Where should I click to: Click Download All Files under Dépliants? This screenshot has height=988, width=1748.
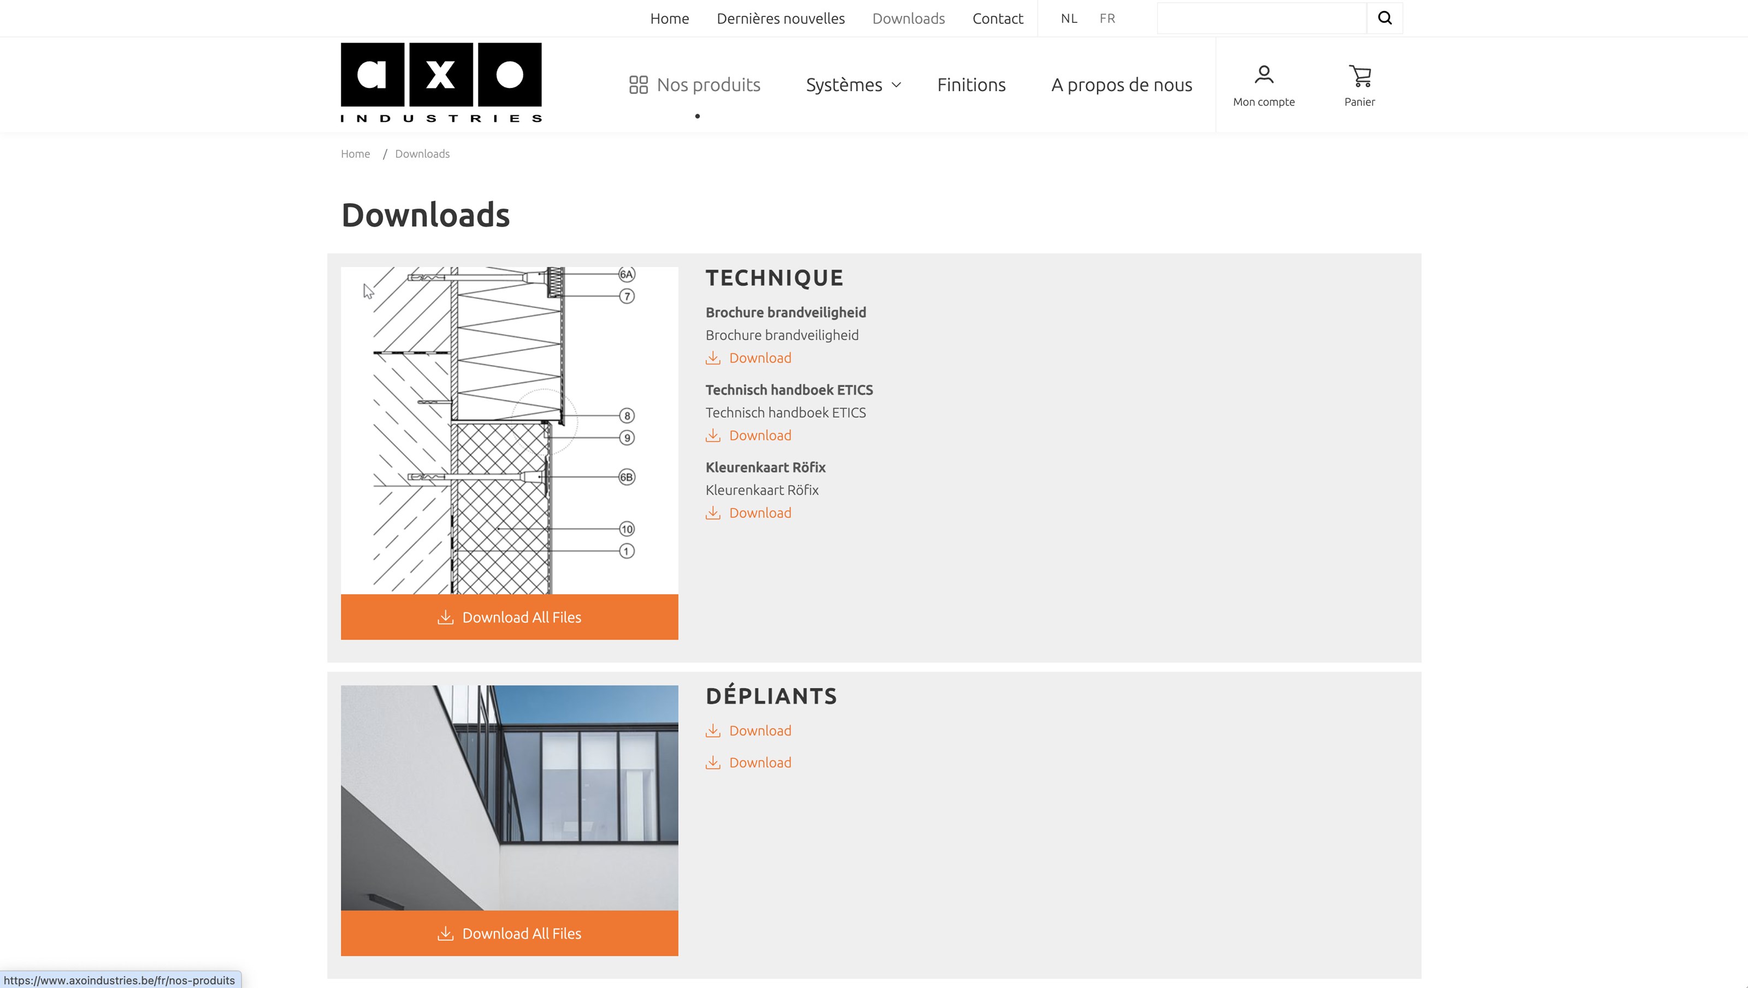(x=509, y=933)
